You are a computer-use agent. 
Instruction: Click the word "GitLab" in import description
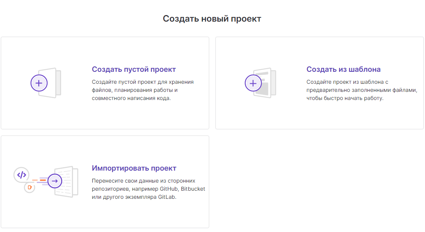click(x=167, y=197)
